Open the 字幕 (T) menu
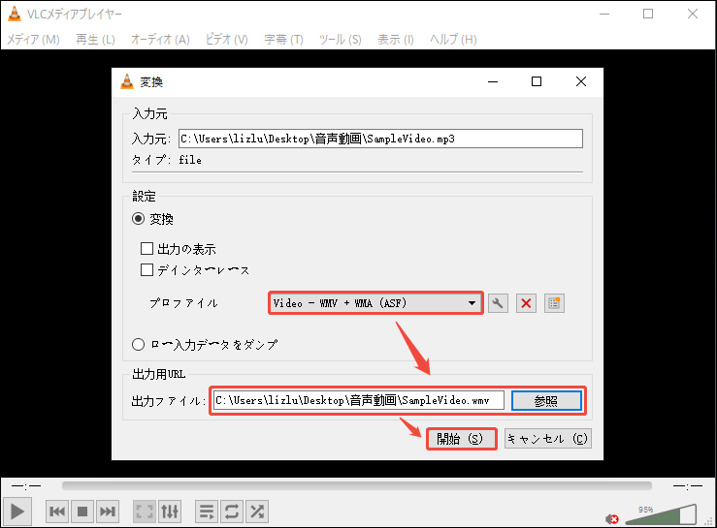 (x=283, y=40)
